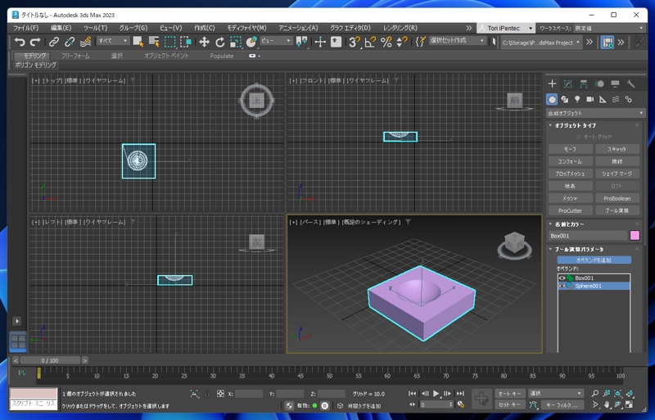Select the Shapes category icon

(x=565, y=99)
